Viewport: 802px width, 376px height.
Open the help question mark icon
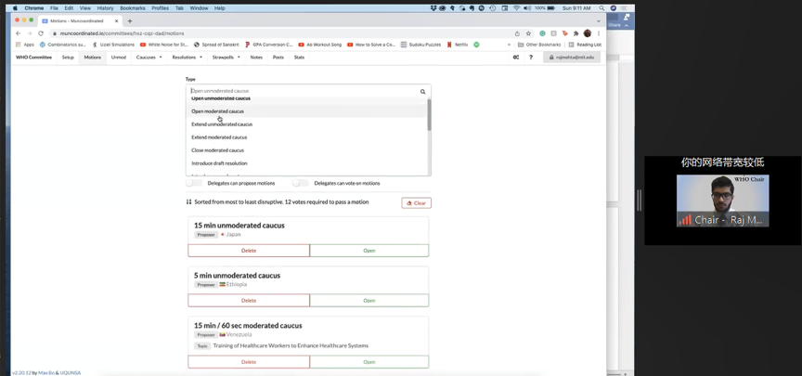click(530, 58)
